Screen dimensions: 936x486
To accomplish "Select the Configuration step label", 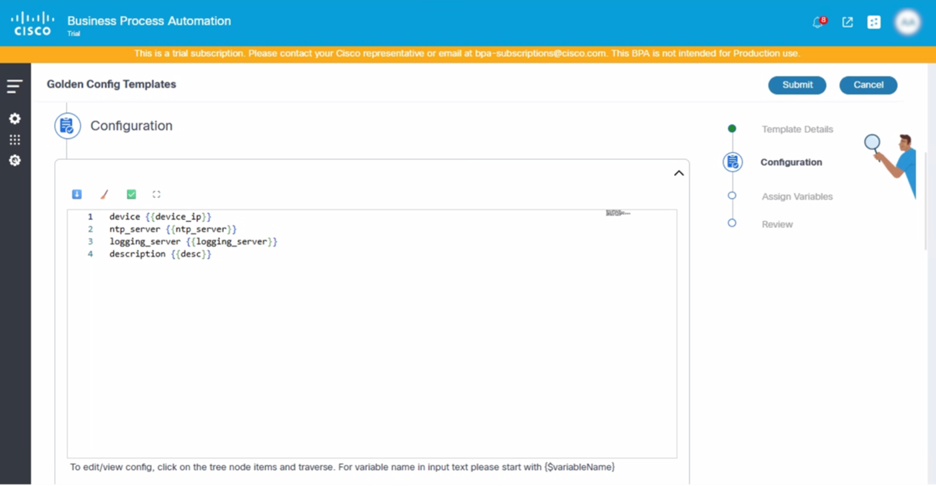I will (x=791, y=162).
